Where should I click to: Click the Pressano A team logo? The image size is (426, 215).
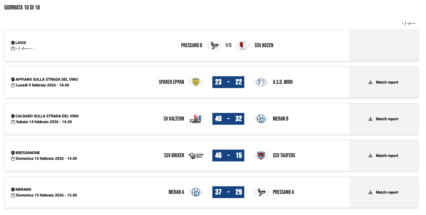[x=261, y=192]
